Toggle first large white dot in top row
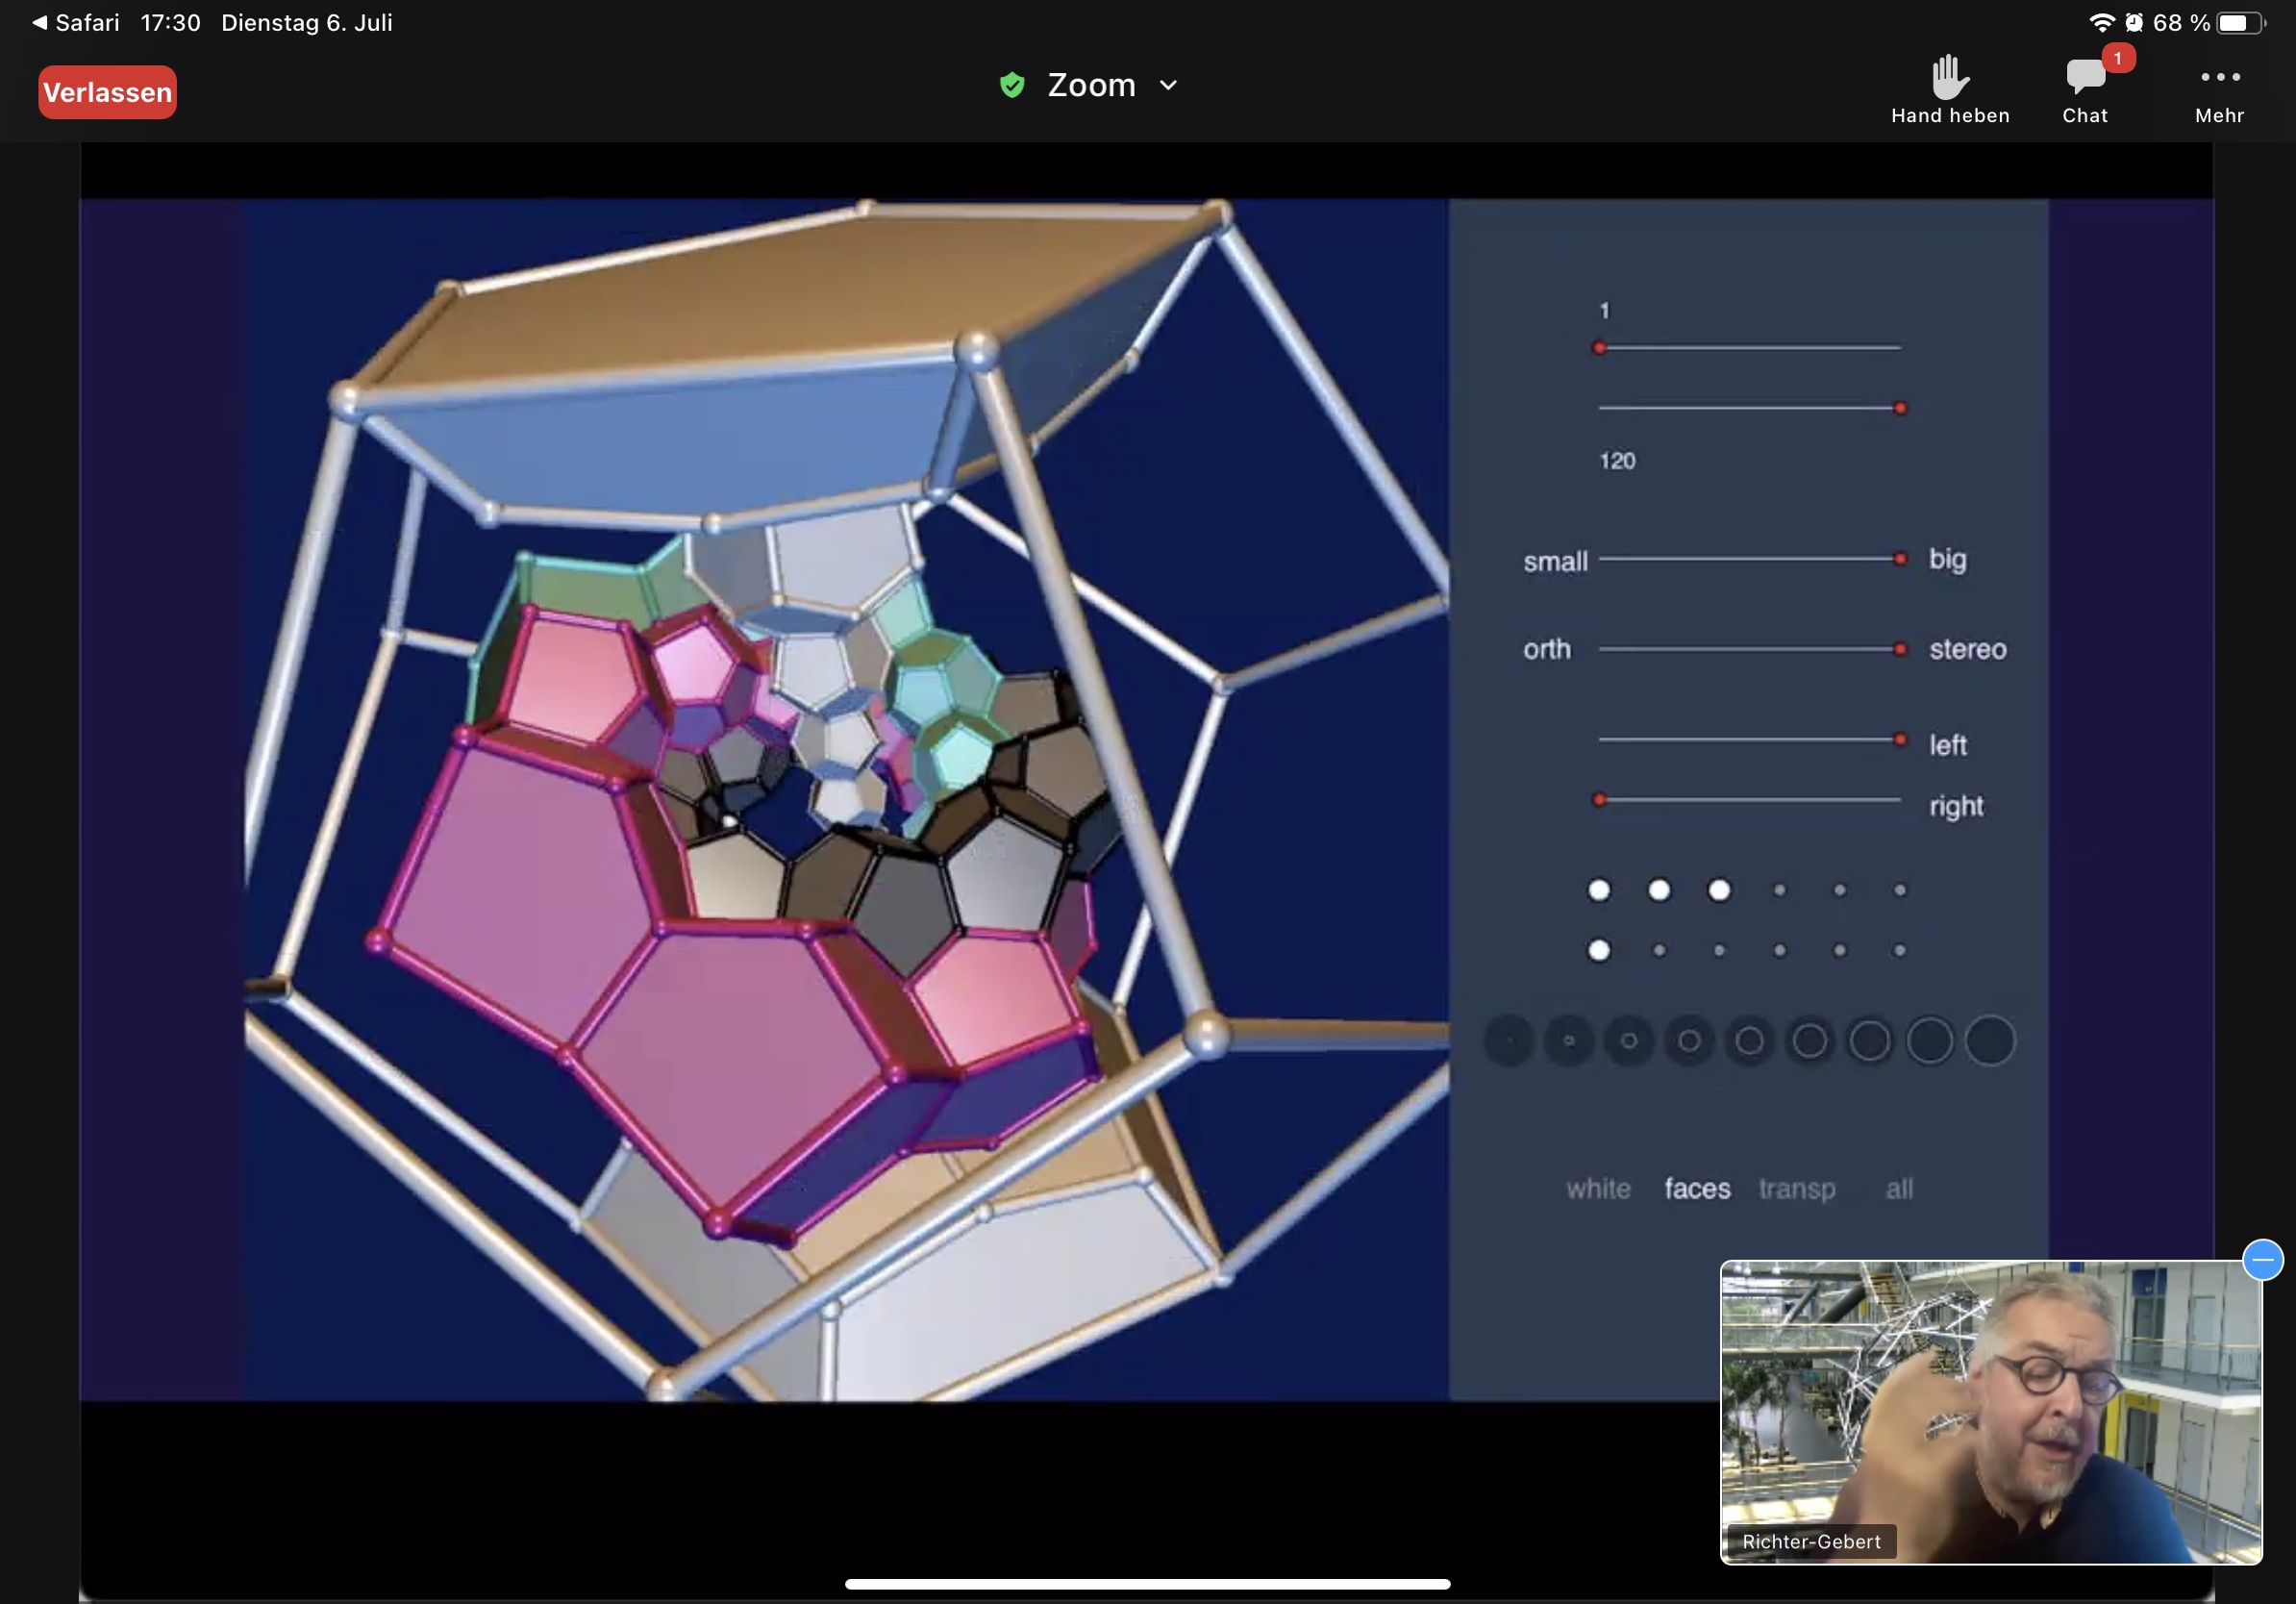The width and height of the screenshot is (2296, 1604). (1599, 890)
